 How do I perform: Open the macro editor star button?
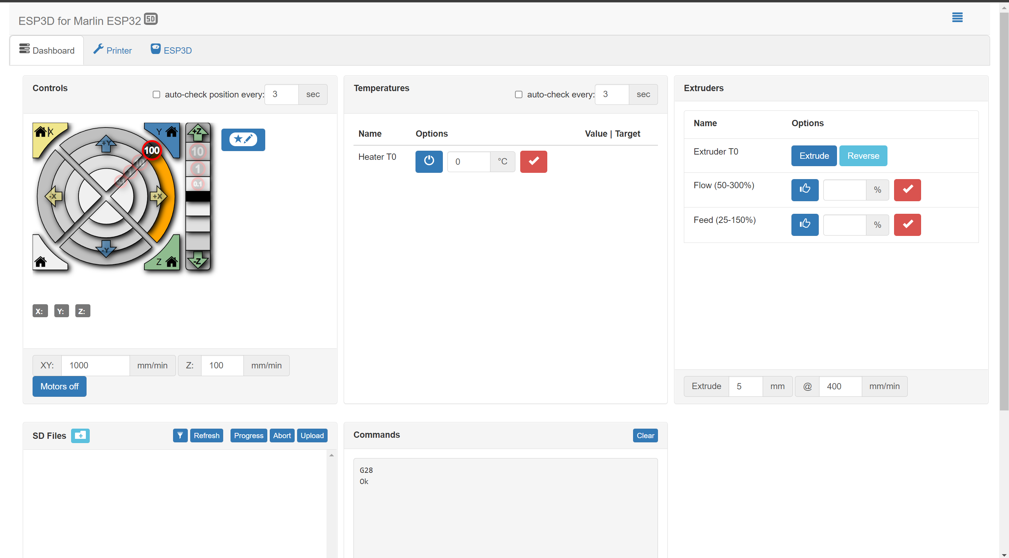tap(243, 140)
